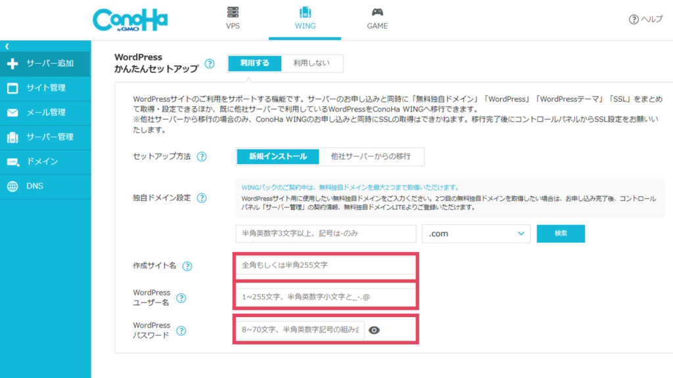Show help for 独自ドメイン設定
Viewport: 673px width, 378px height.
[202, 198]
